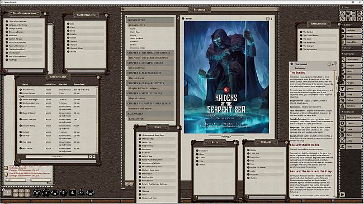Screen dimensions: 364x204
Task: Open Marauder in Class Specializations
Action: point(13,35)
